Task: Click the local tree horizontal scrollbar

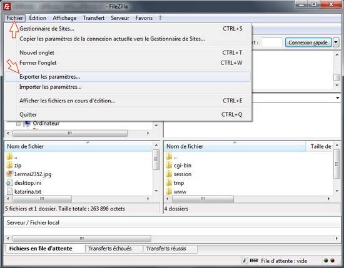Action: pyautogui.click(x=78, y=133)
